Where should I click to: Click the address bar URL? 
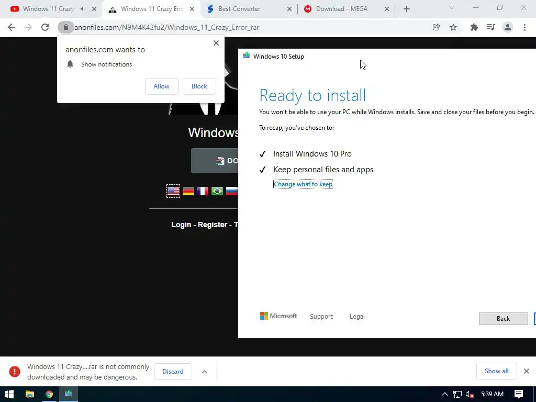click(x=167, y=27)
